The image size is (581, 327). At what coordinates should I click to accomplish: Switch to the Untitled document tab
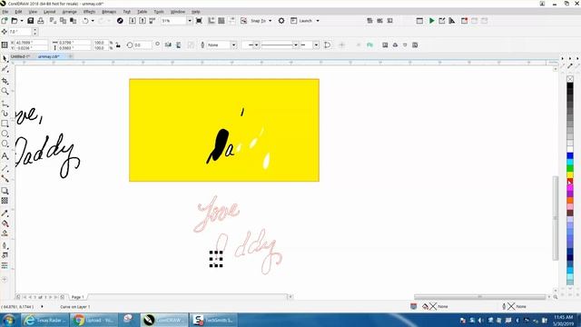click(x=20, y=56)
